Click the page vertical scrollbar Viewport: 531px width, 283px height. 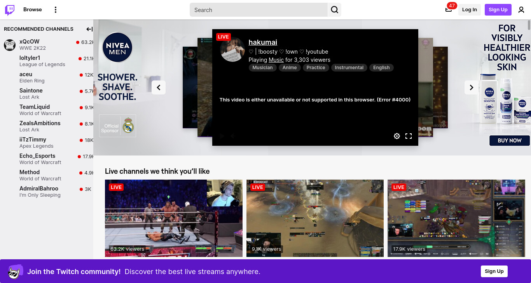tap(529, 25)
